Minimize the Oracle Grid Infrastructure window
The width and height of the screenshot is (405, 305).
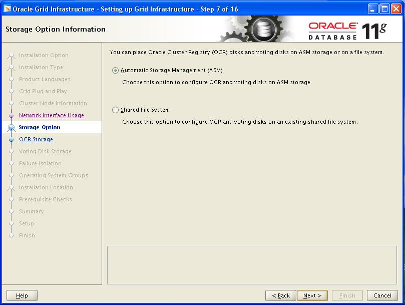click(x=373, y=9)
